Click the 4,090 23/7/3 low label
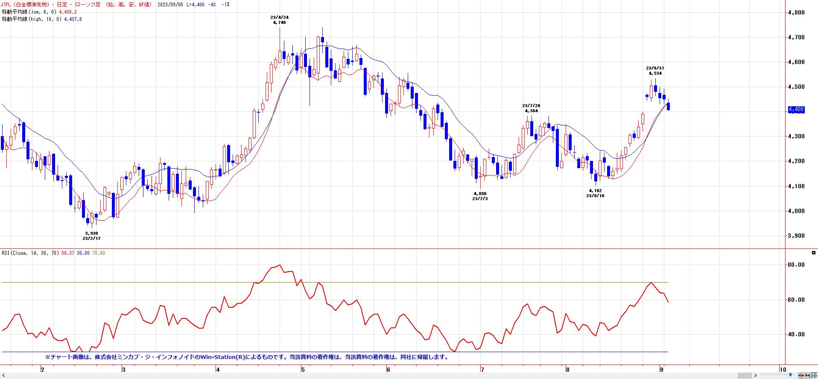 click(480, 196)
